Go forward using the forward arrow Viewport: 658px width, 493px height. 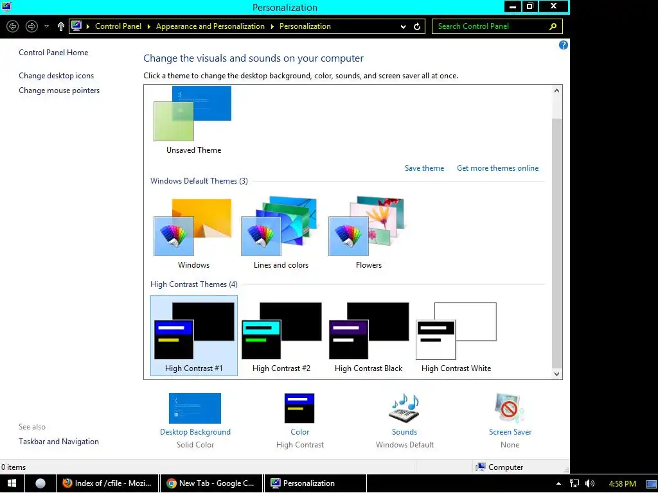(x=31, y=26)
